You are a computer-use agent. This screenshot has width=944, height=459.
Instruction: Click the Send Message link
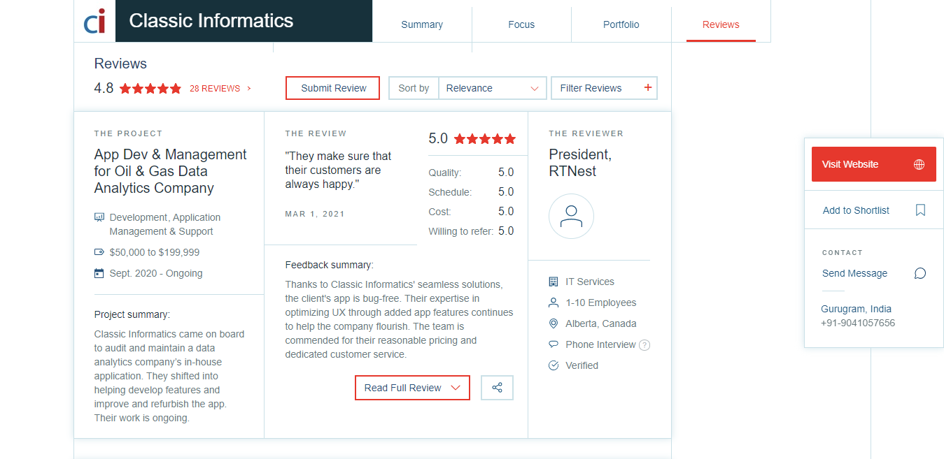(854, 273)
